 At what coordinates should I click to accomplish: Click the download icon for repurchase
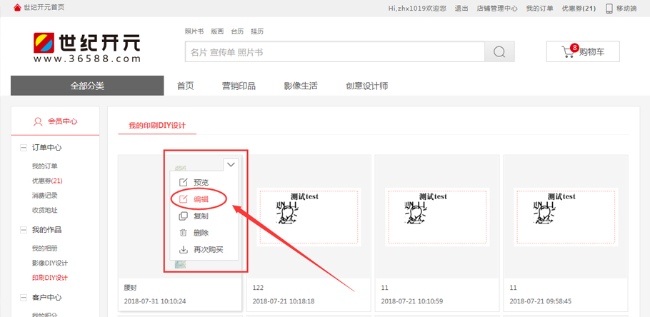[x=183, y=250]
